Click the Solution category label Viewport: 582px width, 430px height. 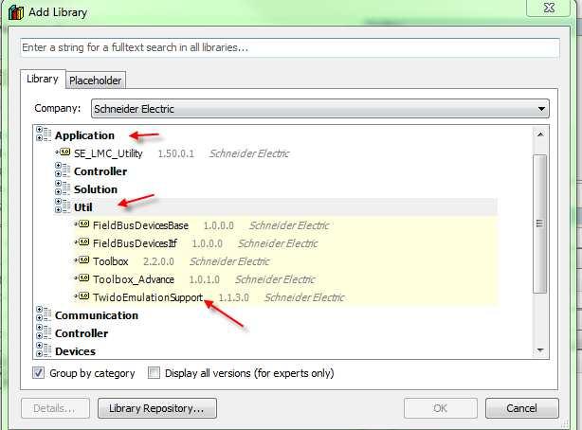96,189
